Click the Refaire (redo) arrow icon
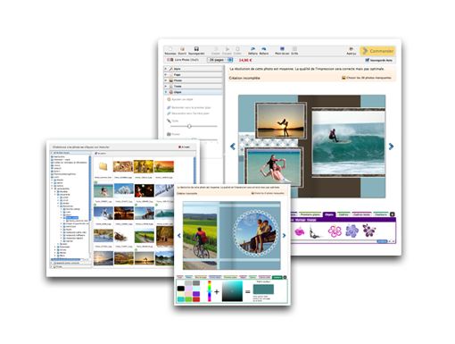This screenshot has height=344, width=455. [x=264, y=49]
